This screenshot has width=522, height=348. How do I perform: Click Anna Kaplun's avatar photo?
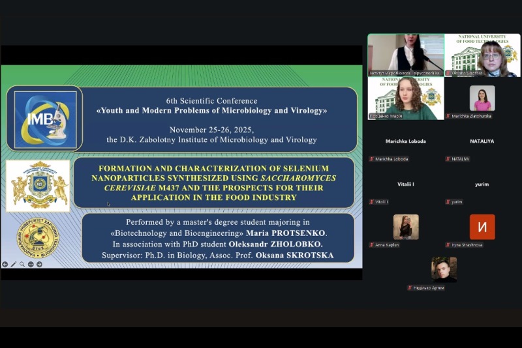(x=406, y=227)
